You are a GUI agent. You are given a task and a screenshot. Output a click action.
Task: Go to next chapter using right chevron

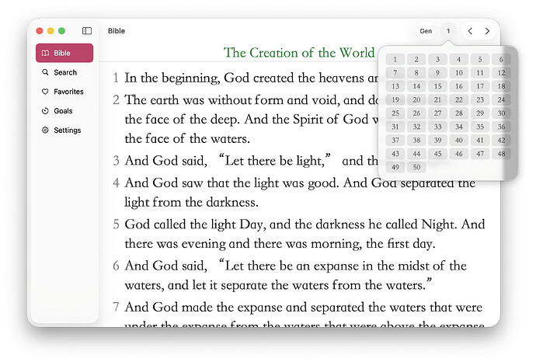click(487, 31)
